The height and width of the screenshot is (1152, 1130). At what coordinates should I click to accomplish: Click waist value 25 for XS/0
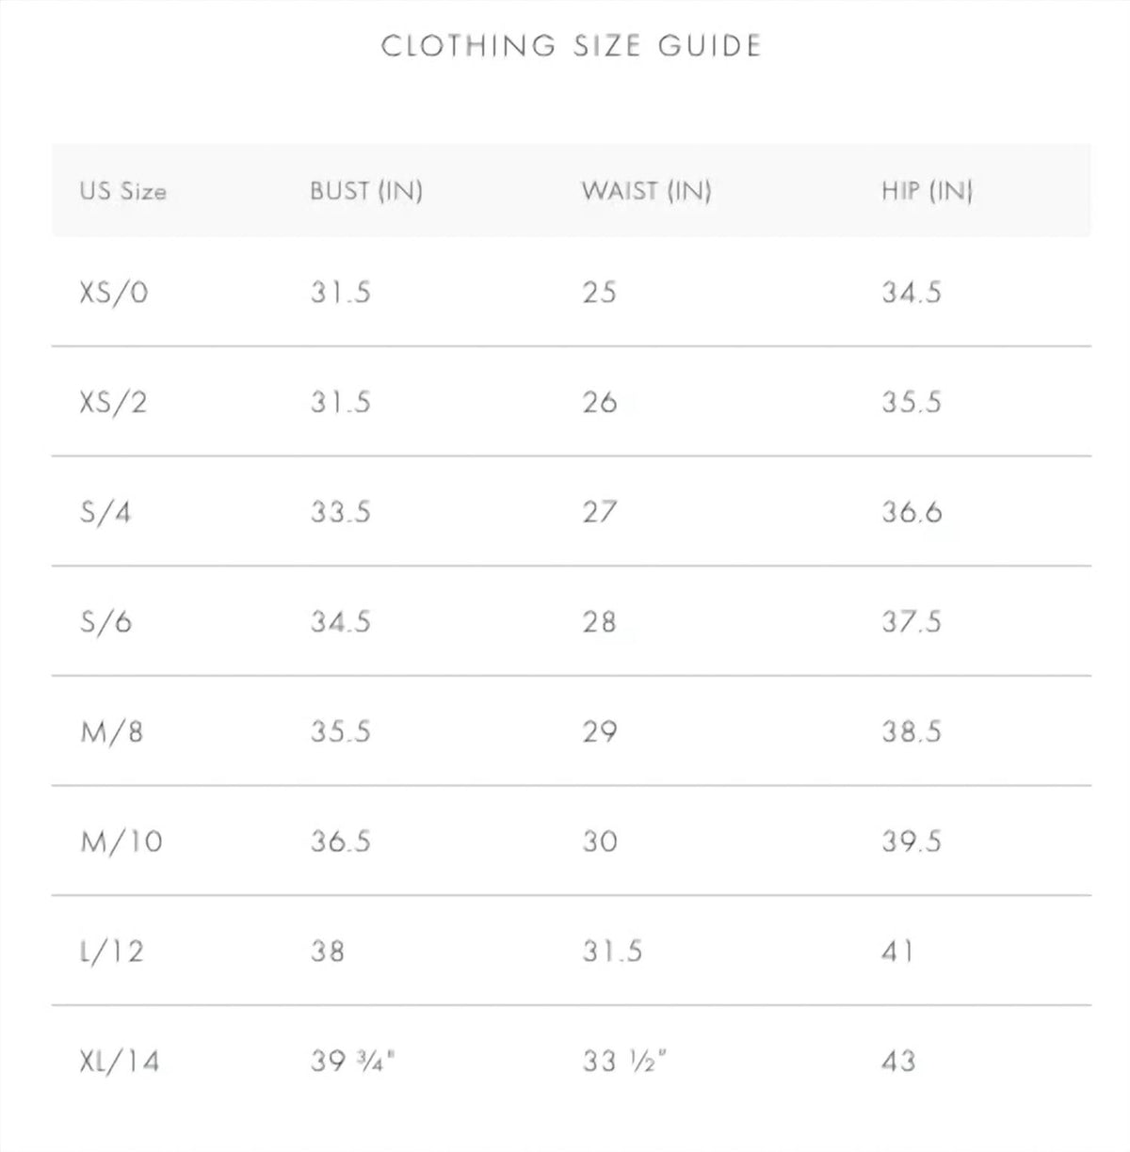click(x=599, y=293)
